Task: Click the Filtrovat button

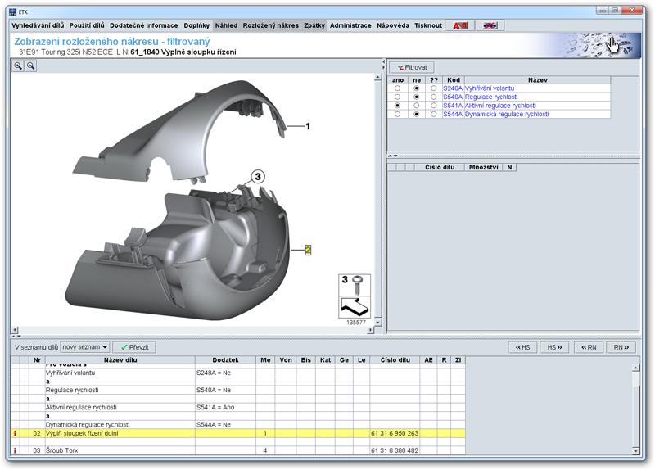Action: pos(412,67)
